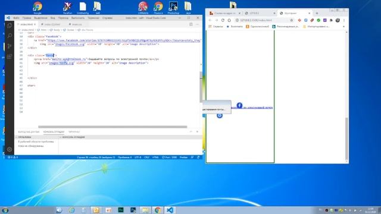Click the feedback icon in VS Code status bar
The height and width of the screenshot is (214, 381).
(192, 157)
